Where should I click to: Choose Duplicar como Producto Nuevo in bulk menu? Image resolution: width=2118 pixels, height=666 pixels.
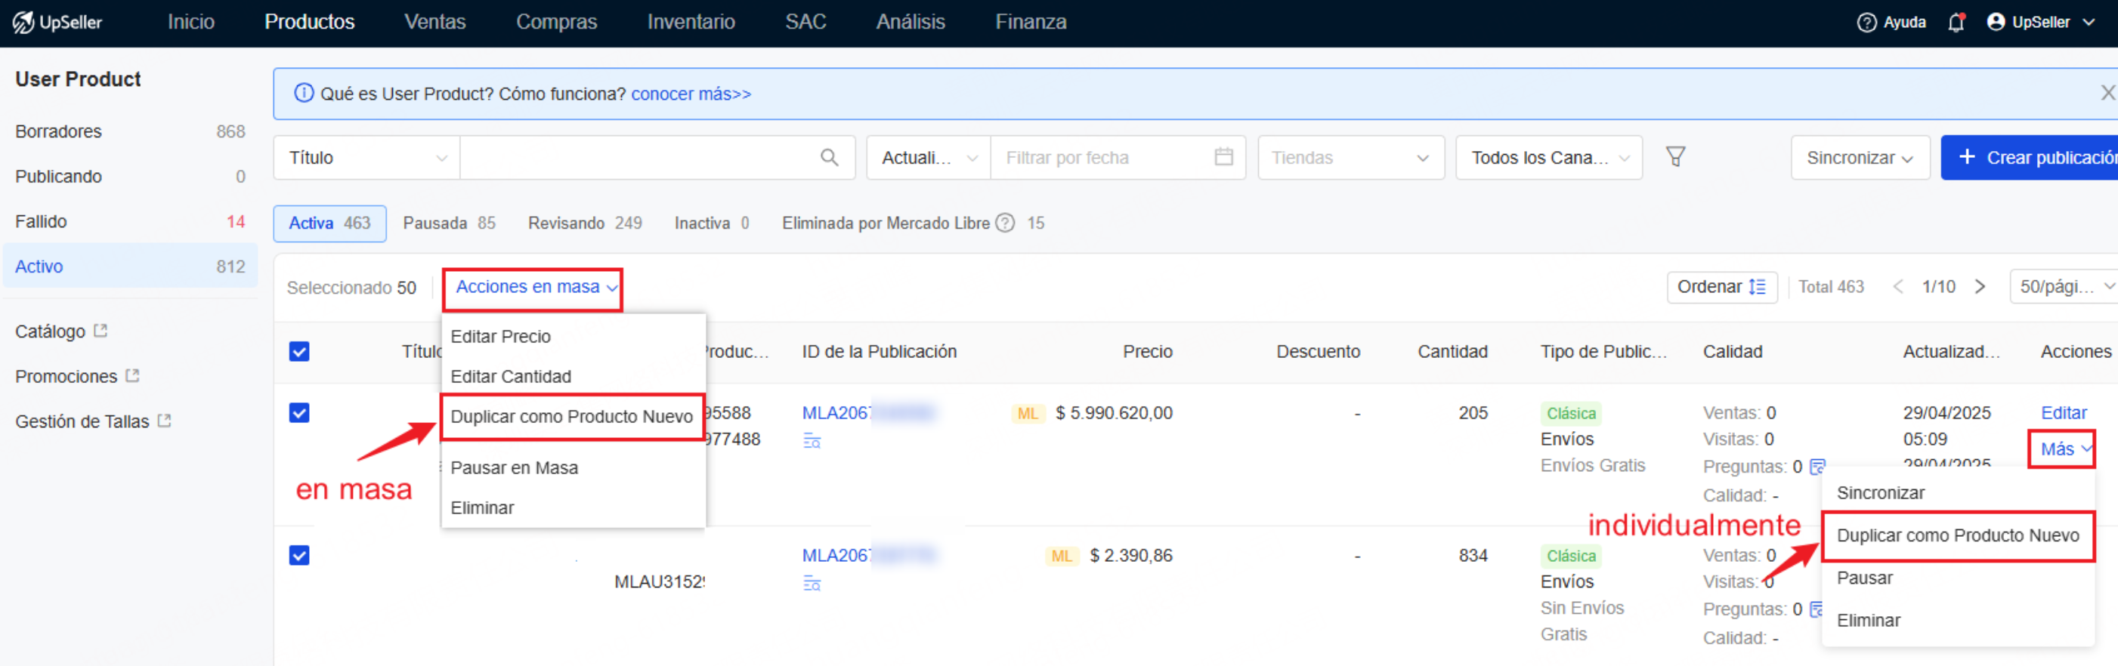[571, 417]
